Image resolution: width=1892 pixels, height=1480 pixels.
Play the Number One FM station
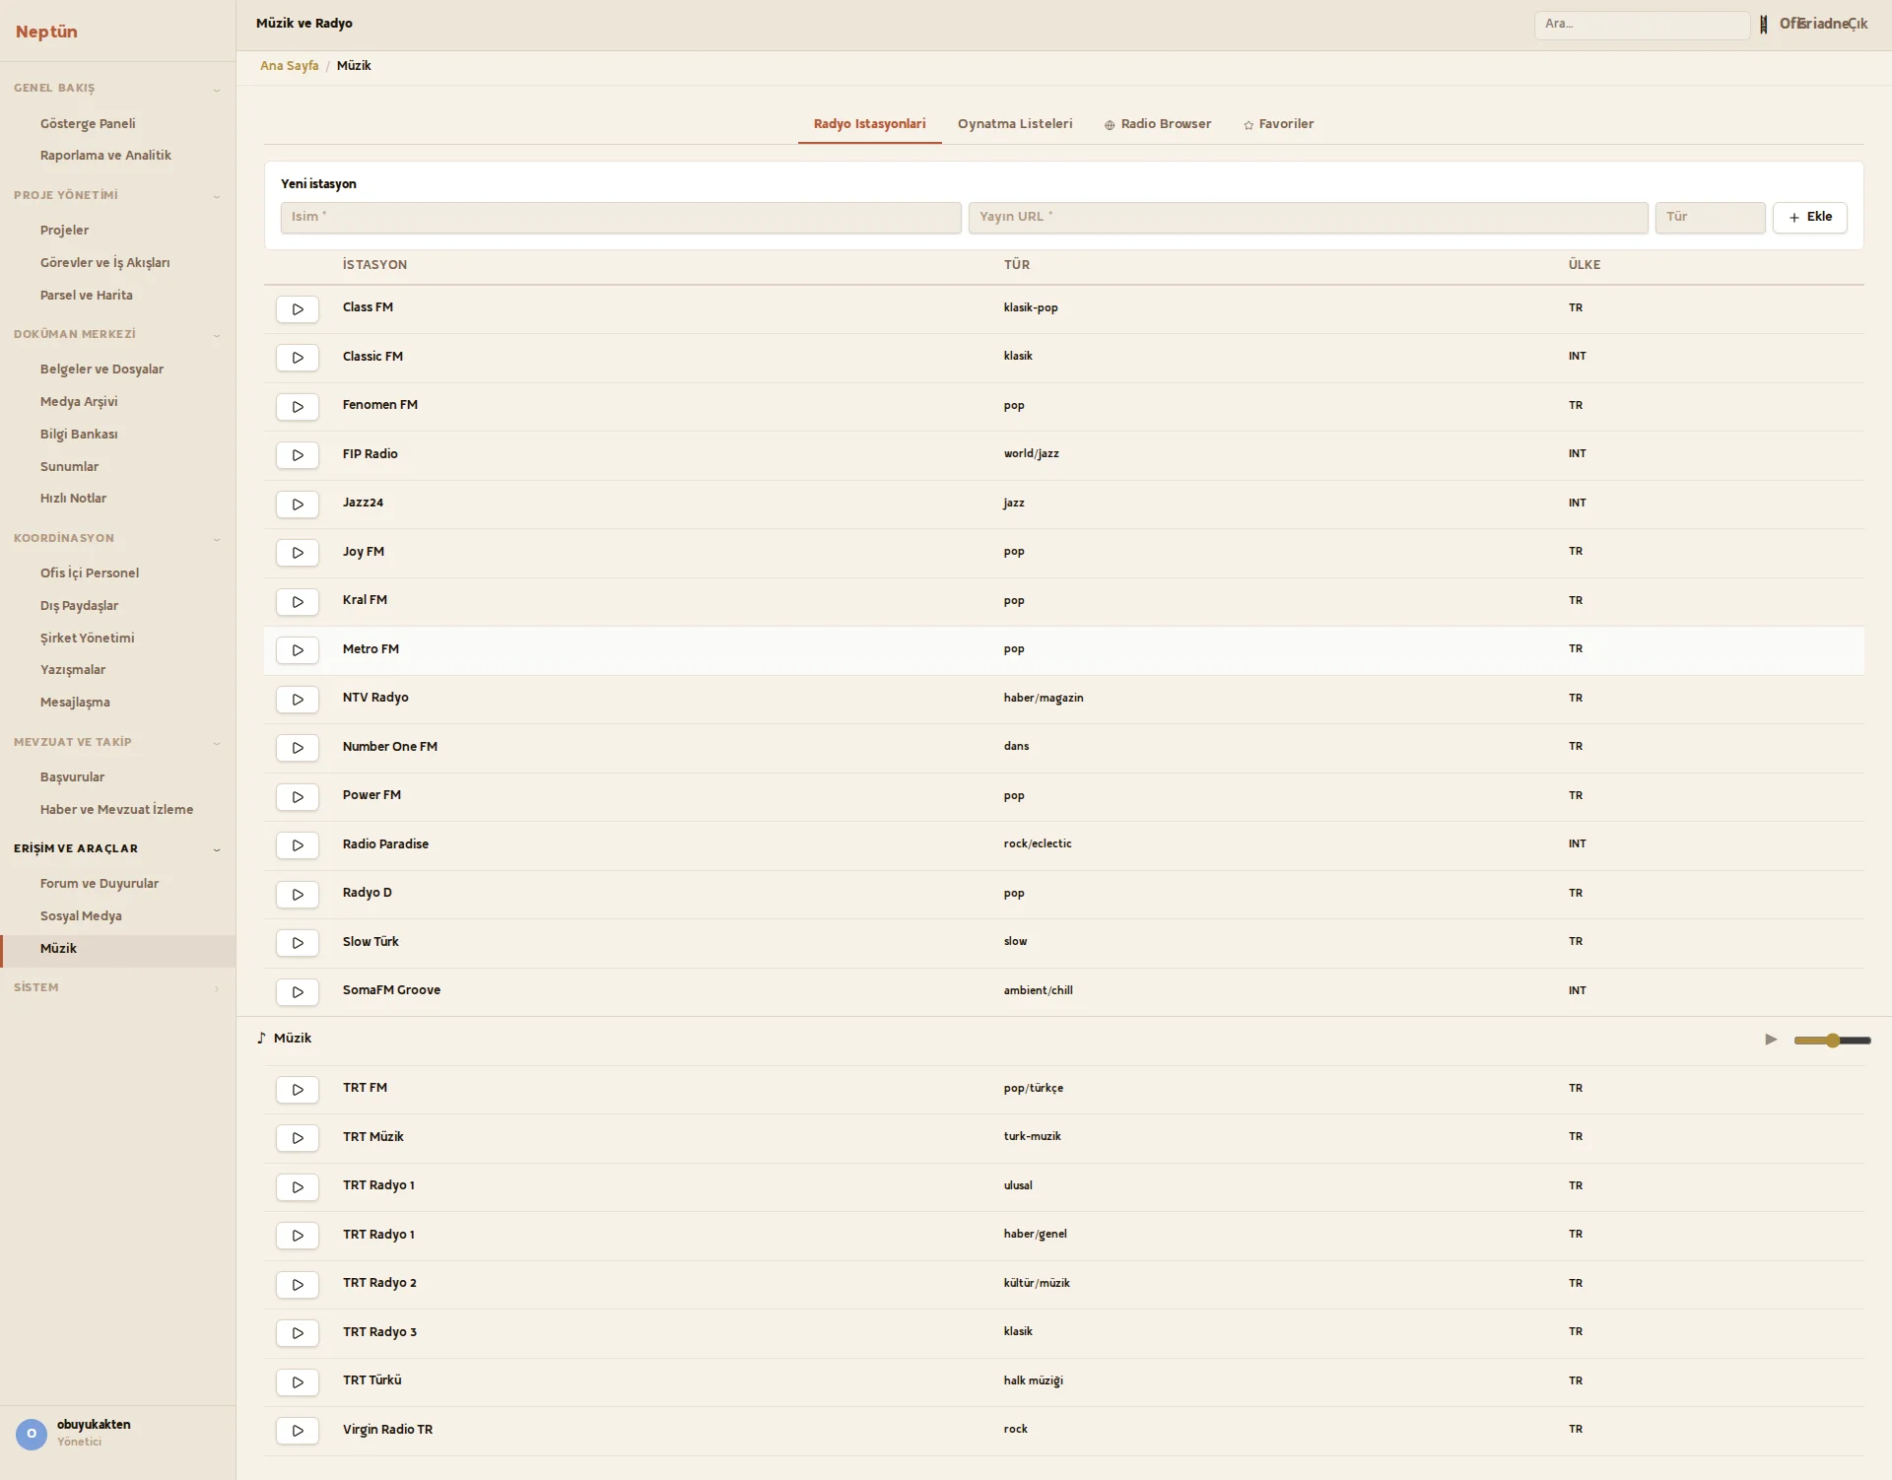tap(298, 748)
